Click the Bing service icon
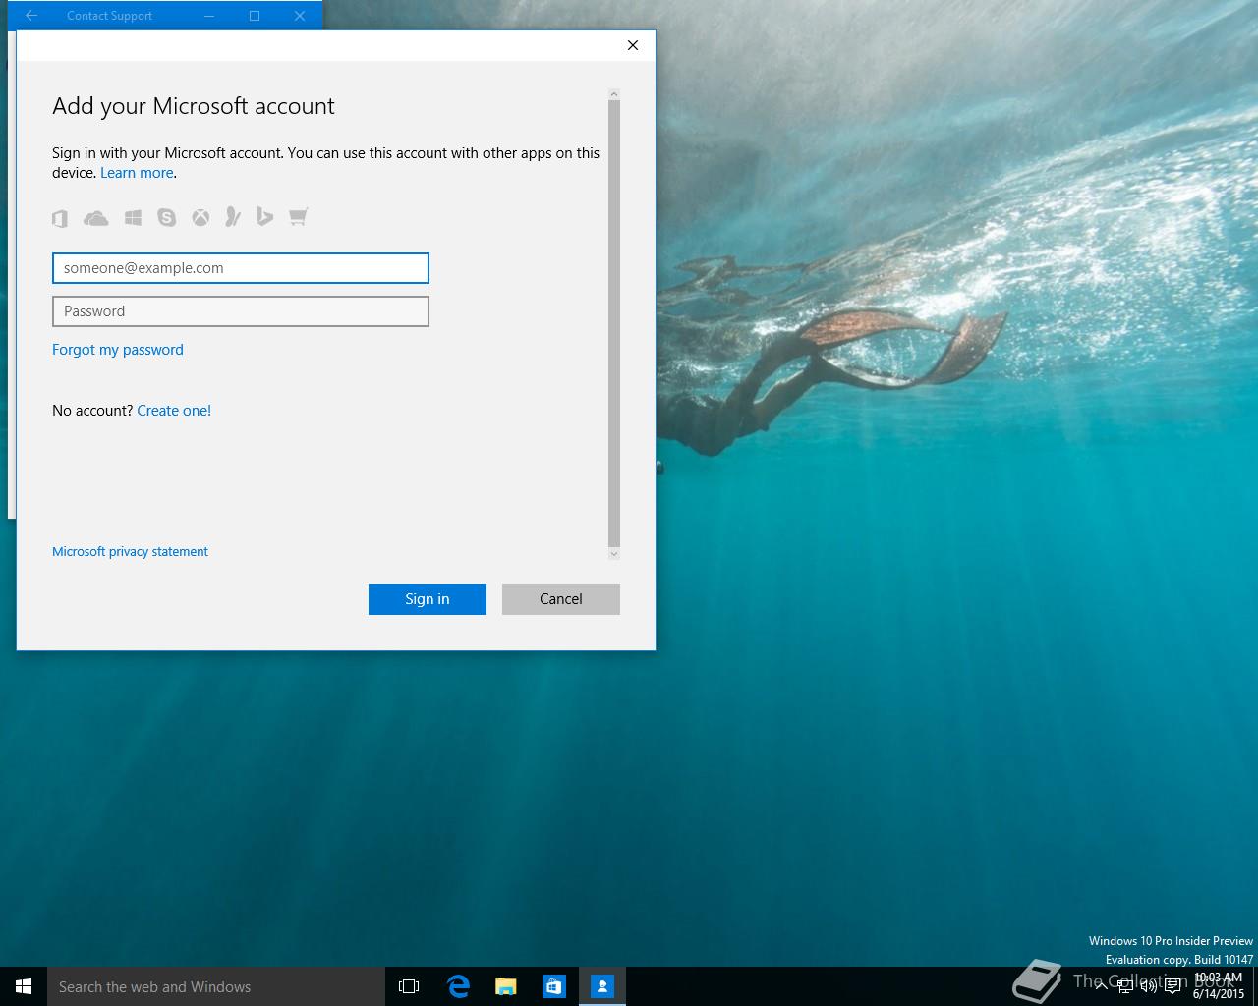 [x=264, y=216]
